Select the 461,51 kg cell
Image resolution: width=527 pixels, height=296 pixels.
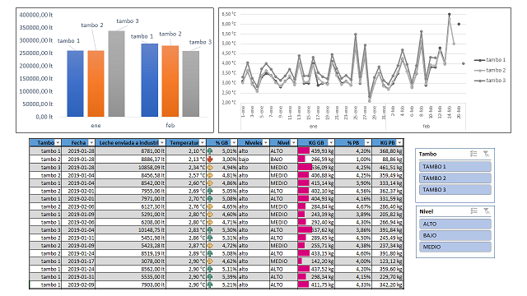(387, 167)
